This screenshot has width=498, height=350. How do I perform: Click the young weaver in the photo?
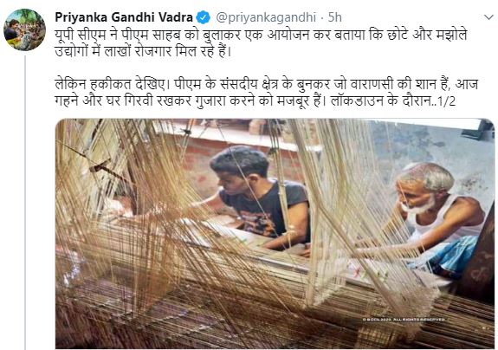pos(257,198)
